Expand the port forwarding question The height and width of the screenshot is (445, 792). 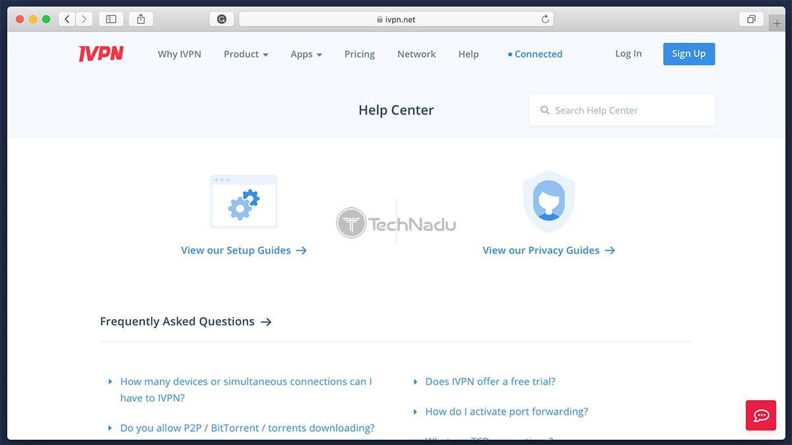[x=500, y=411]
